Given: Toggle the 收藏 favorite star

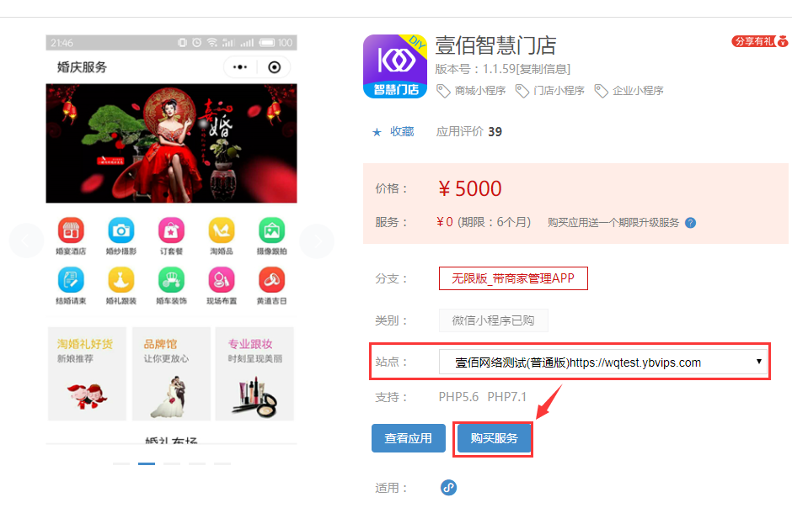Looking at the screenshot, I should 377,132.
